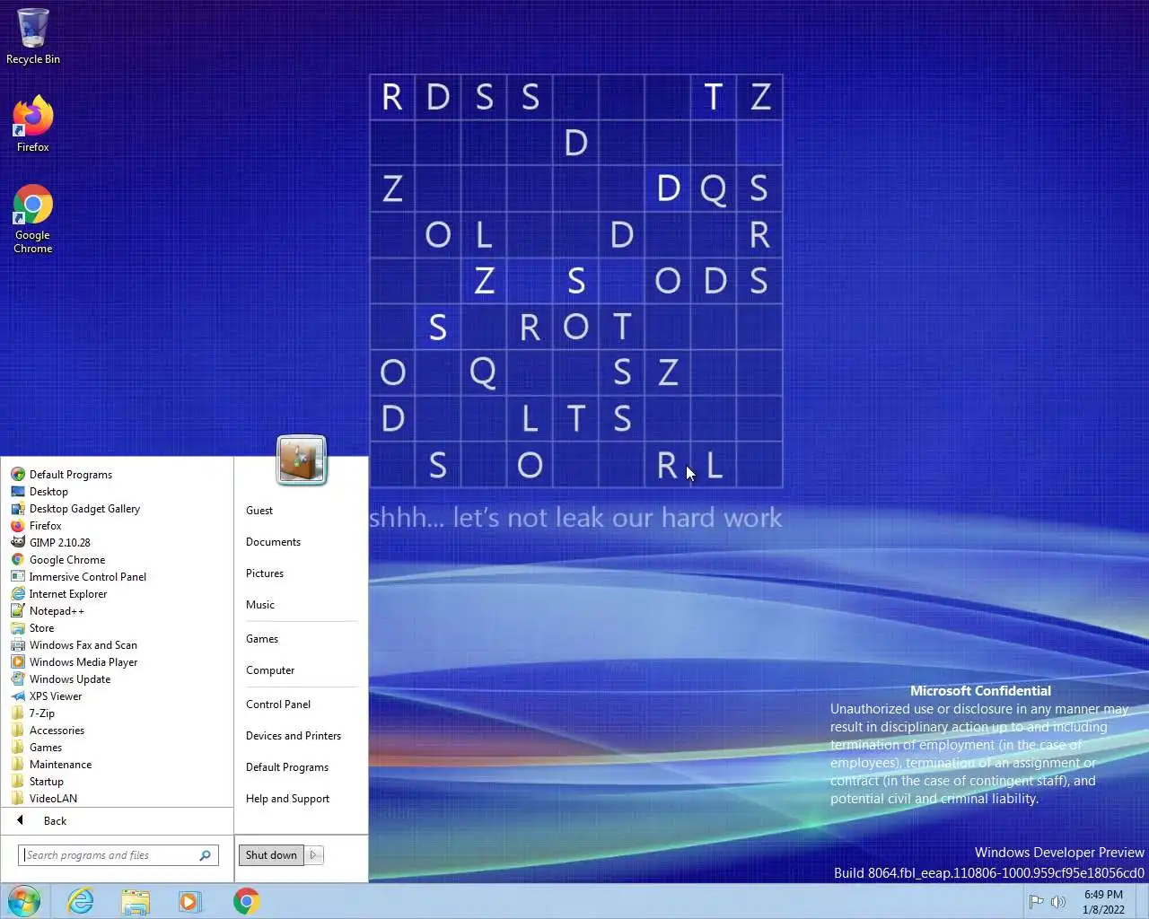Select the Firefox desktop shortcut

pos(32,124)
